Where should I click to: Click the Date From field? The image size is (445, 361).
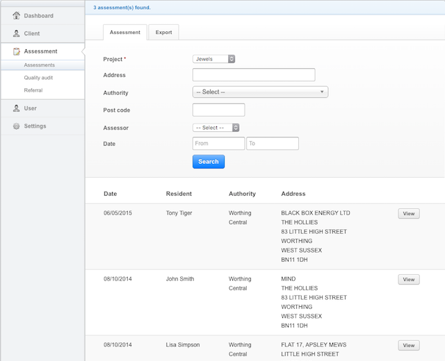tap(218, 144)
